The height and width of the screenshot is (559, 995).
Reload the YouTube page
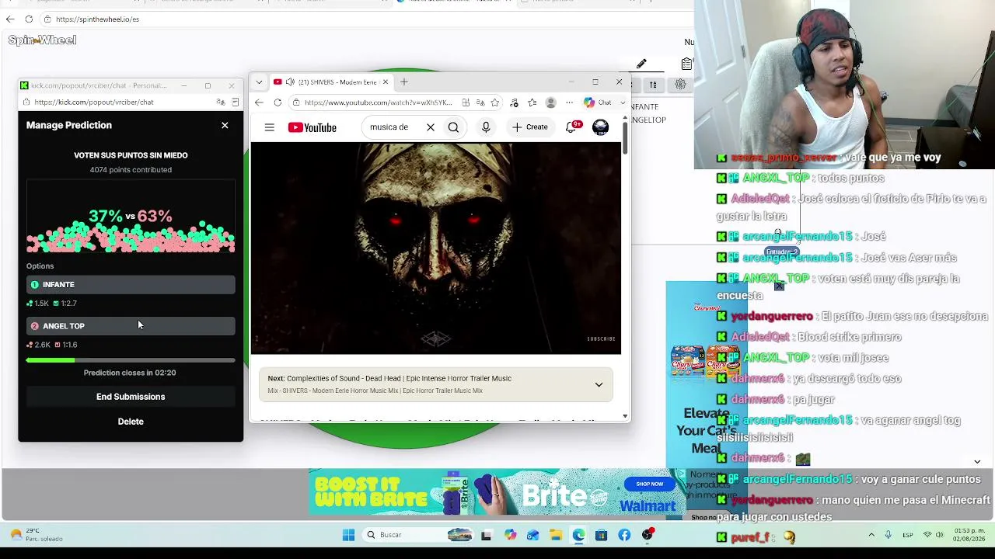click(278, 102)
